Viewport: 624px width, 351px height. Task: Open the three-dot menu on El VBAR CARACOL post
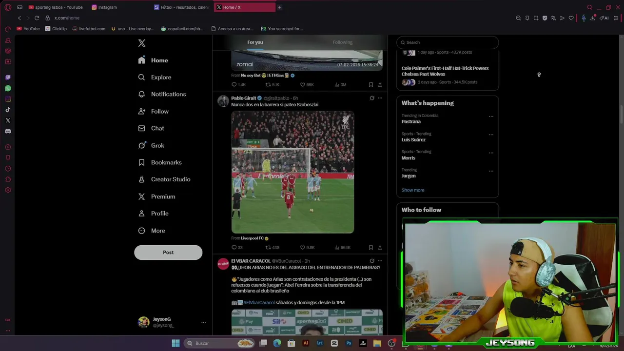pos(380,261)
